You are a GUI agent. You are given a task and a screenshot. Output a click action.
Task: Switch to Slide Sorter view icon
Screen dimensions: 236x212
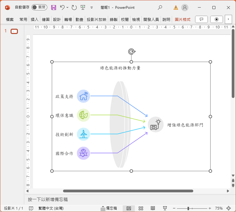(141, 208)
